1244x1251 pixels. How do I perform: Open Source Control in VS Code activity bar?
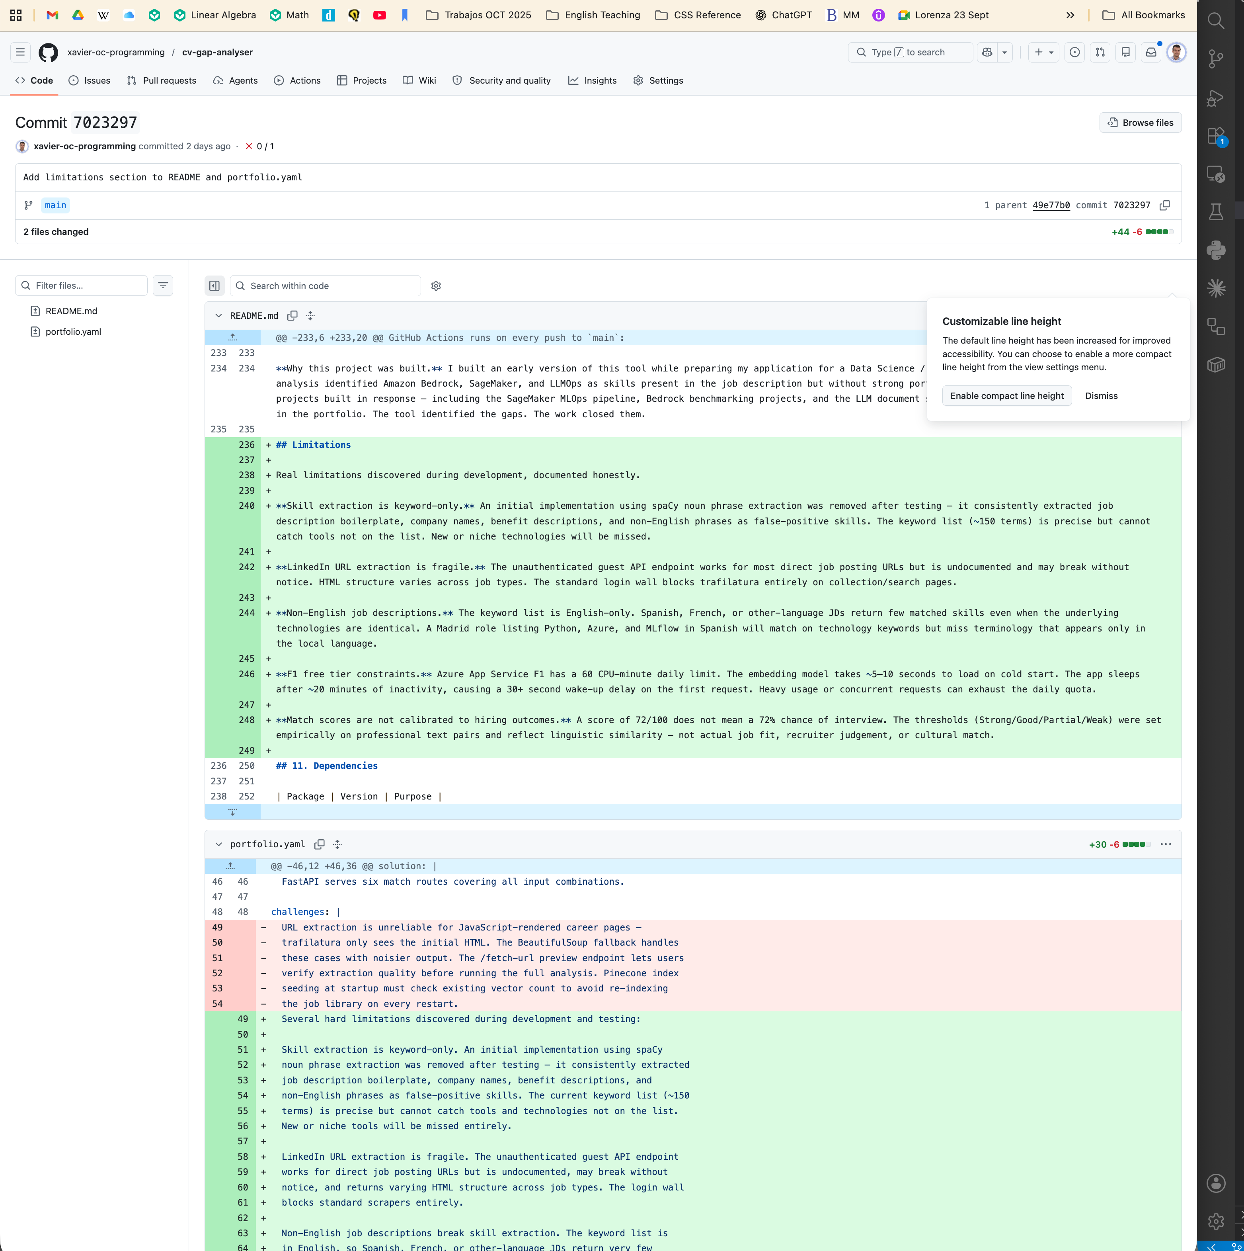pos(1216,60)
